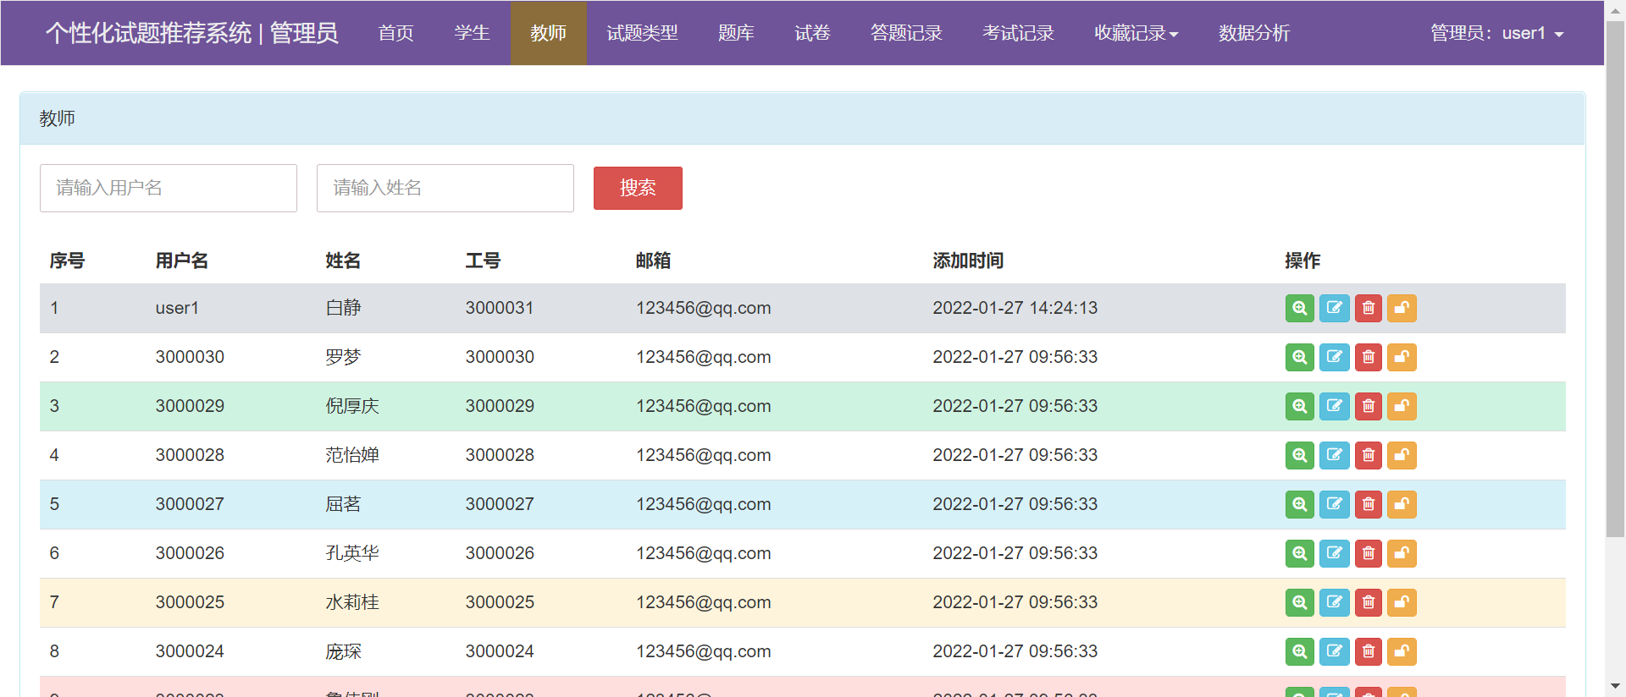Click the unlock icon in 水莉桂's row
Viewport: 1626px width, 697px height.
[x=1402, y=602]
